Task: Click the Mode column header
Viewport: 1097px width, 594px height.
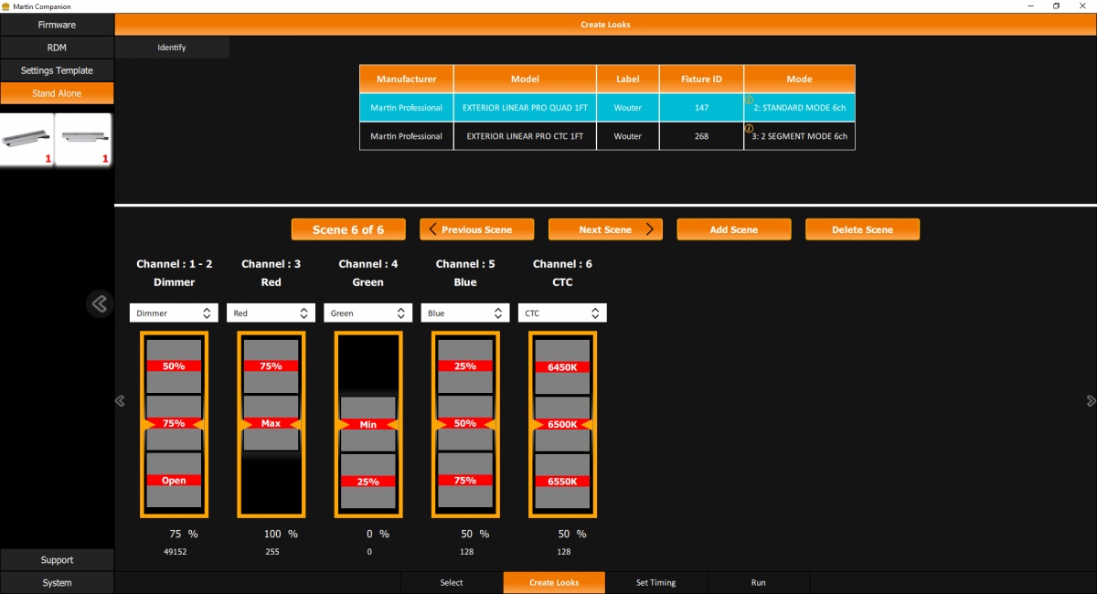Action: point(799,79)
